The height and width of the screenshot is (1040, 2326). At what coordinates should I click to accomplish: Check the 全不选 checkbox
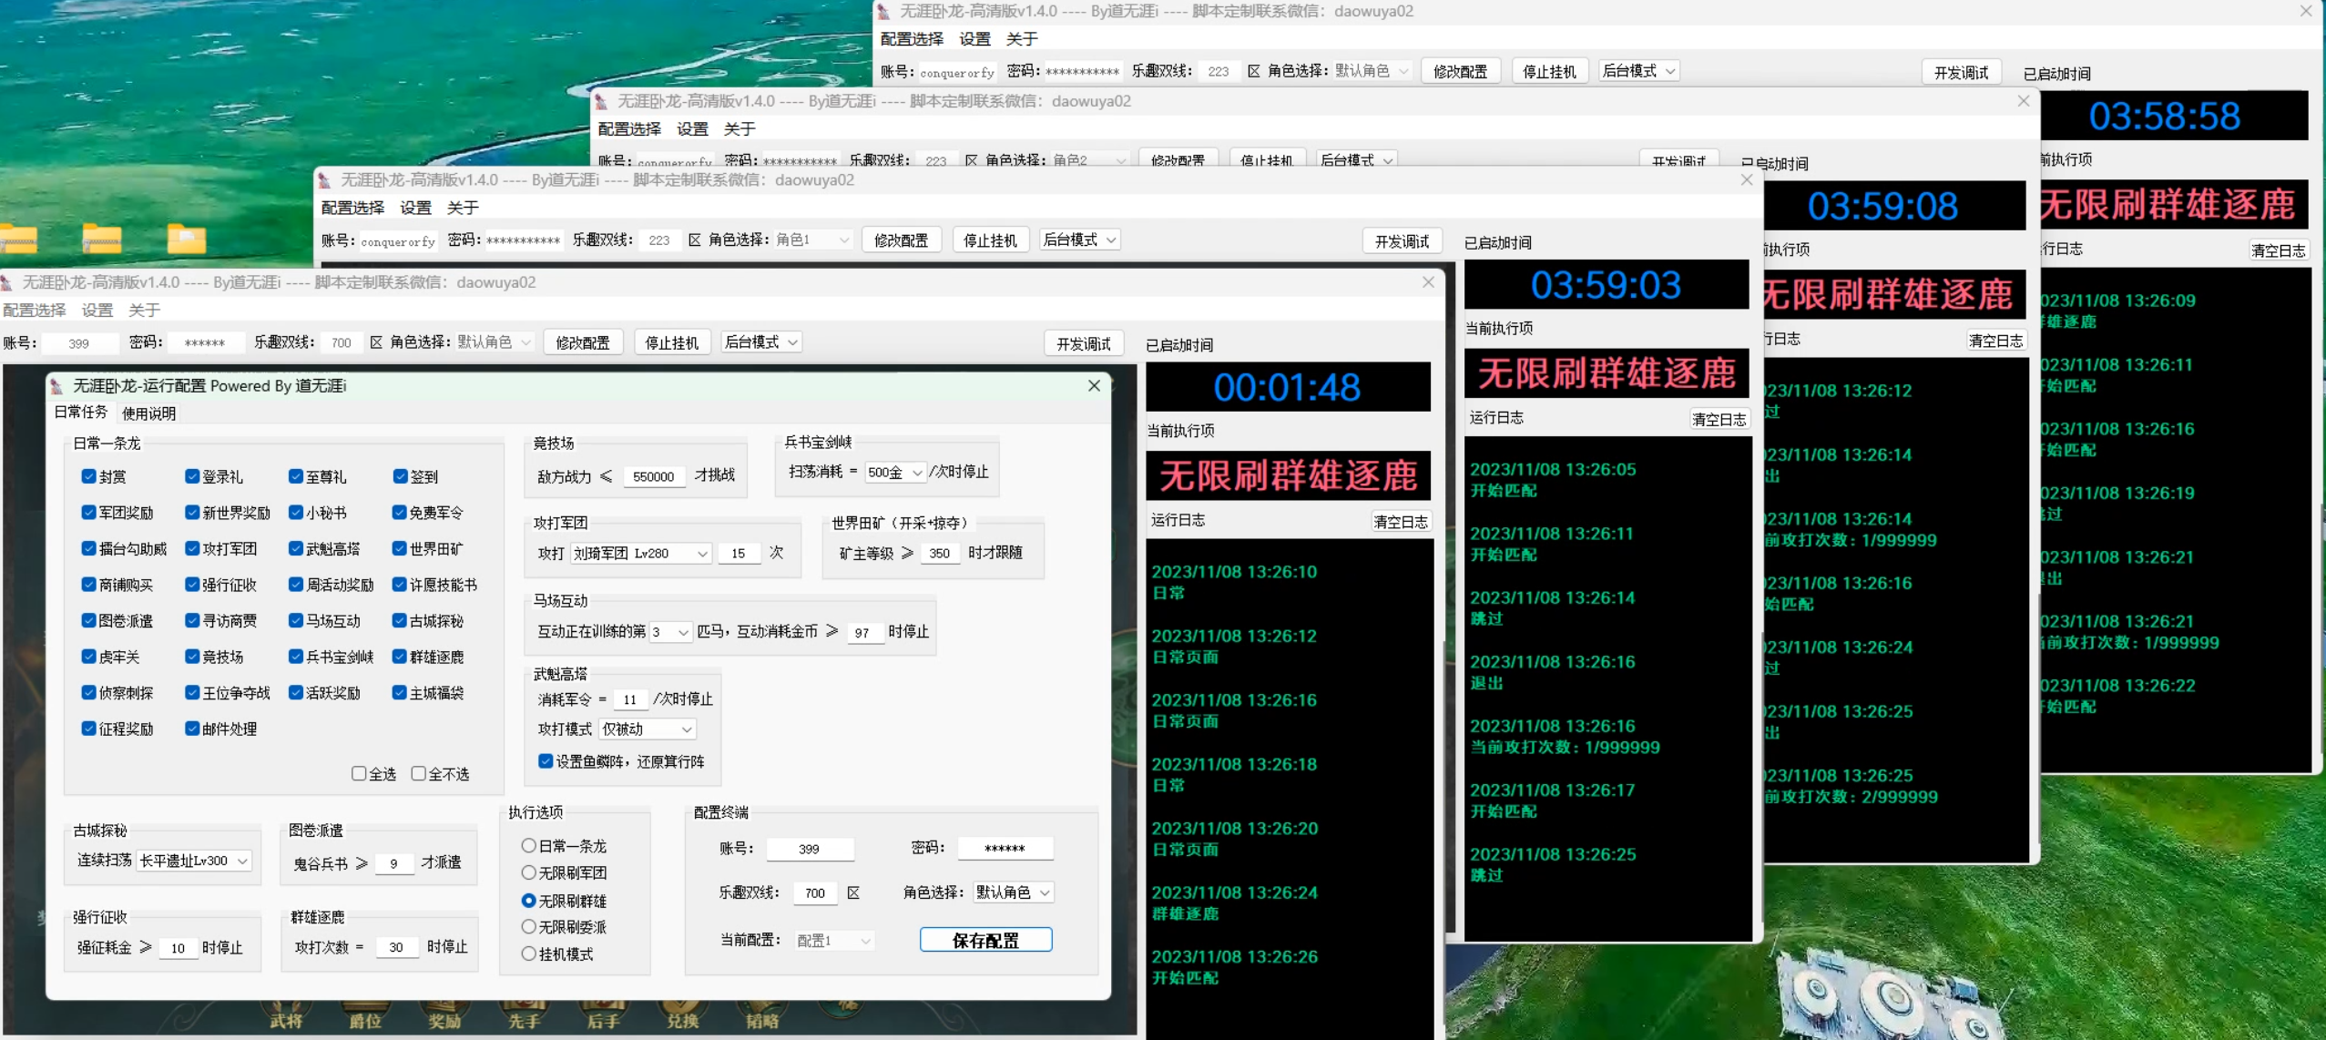418,773
